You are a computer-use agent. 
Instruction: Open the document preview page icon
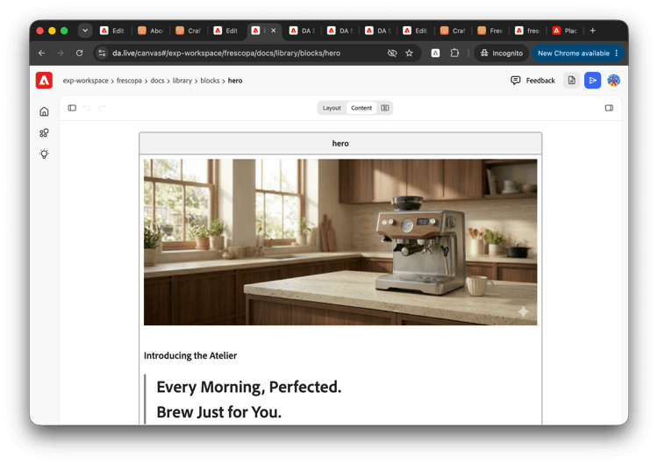pyautogui.click(x=571, y=80)
